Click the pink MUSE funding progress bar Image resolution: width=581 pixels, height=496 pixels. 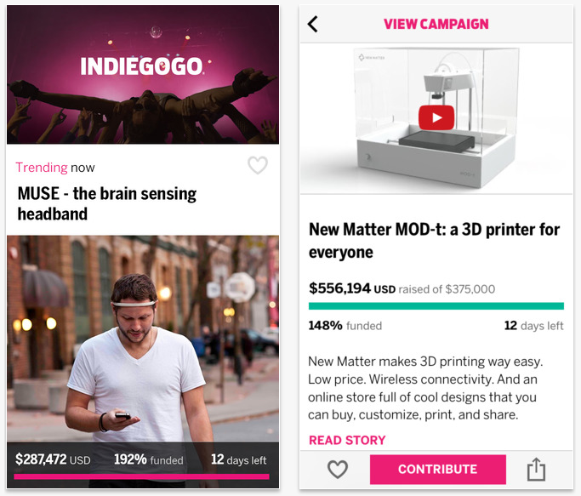[142, 477]
